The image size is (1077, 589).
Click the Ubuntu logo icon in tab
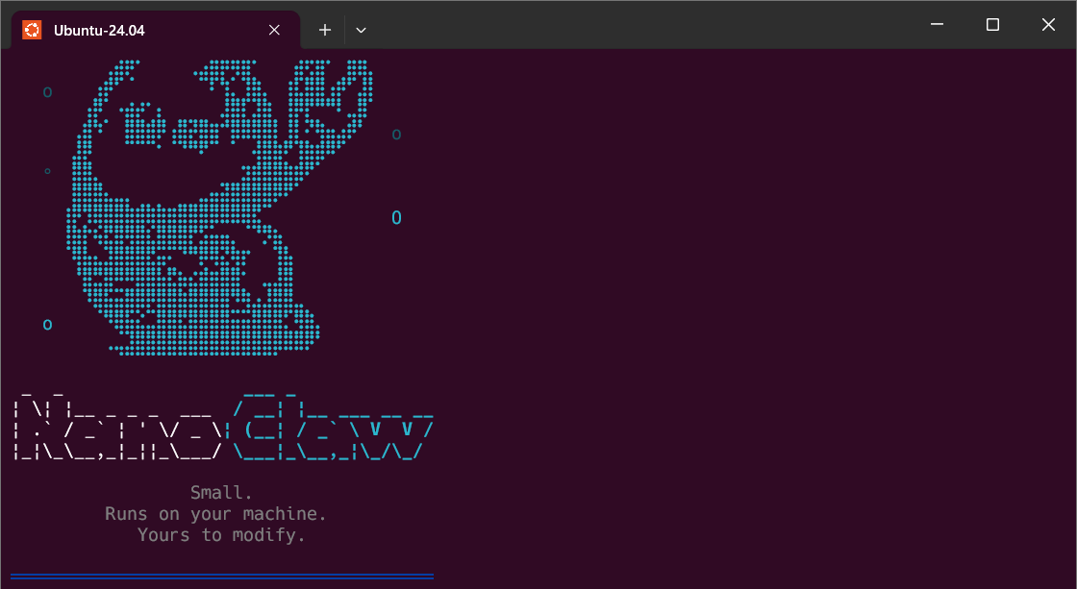click(32, 30)
